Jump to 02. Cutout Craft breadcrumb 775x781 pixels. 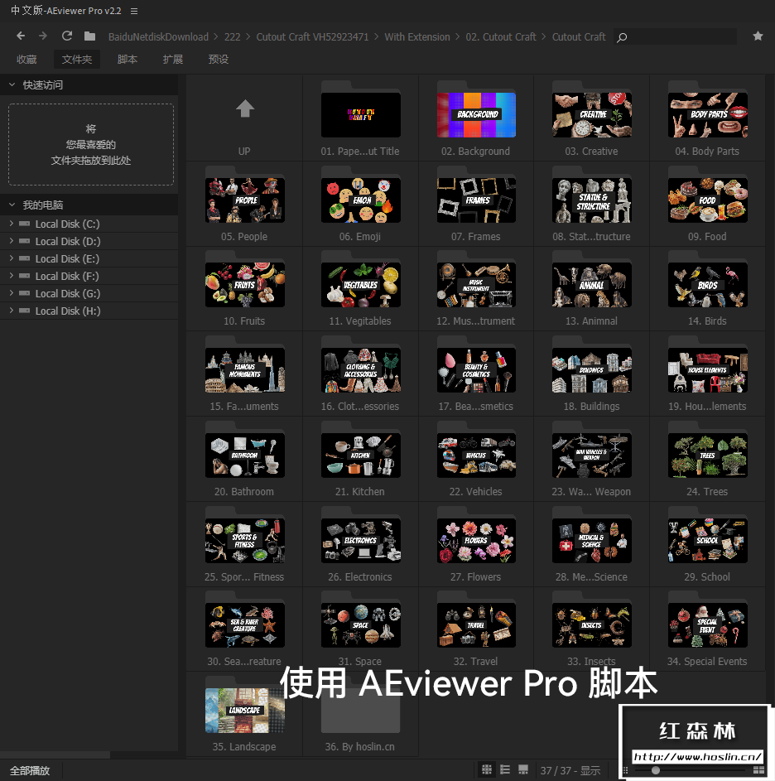[501, 37]
